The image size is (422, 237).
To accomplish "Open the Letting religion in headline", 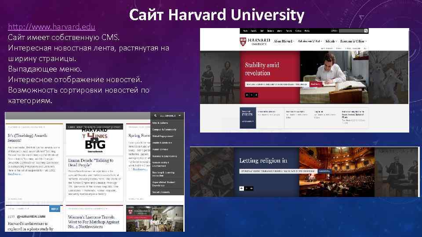I will pos(263,161).
